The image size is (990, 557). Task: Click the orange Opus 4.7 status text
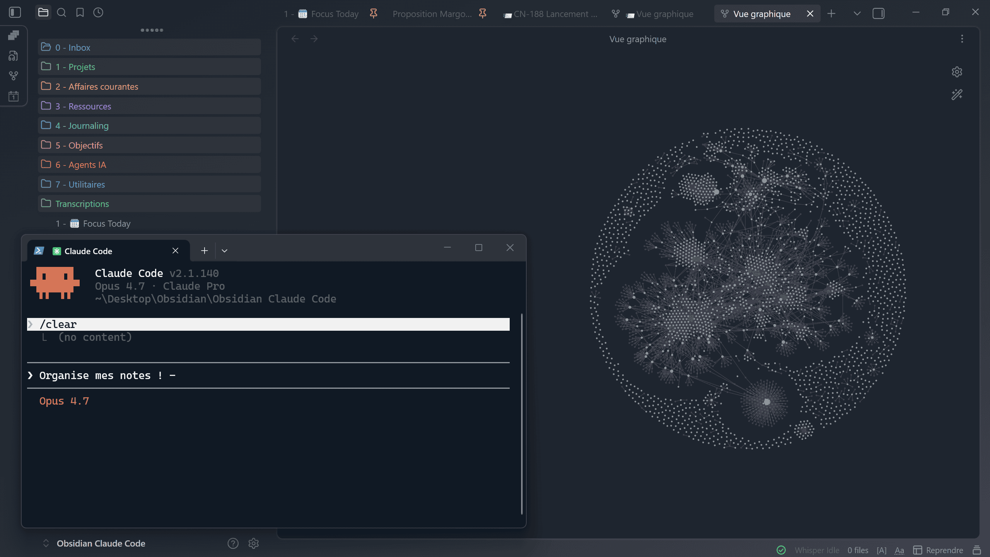click(64, 401)
